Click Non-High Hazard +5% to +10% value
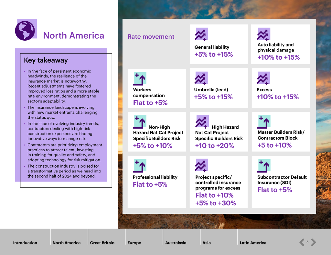The width and height of the screenshot is (331, 255). [x=153, y=146]
